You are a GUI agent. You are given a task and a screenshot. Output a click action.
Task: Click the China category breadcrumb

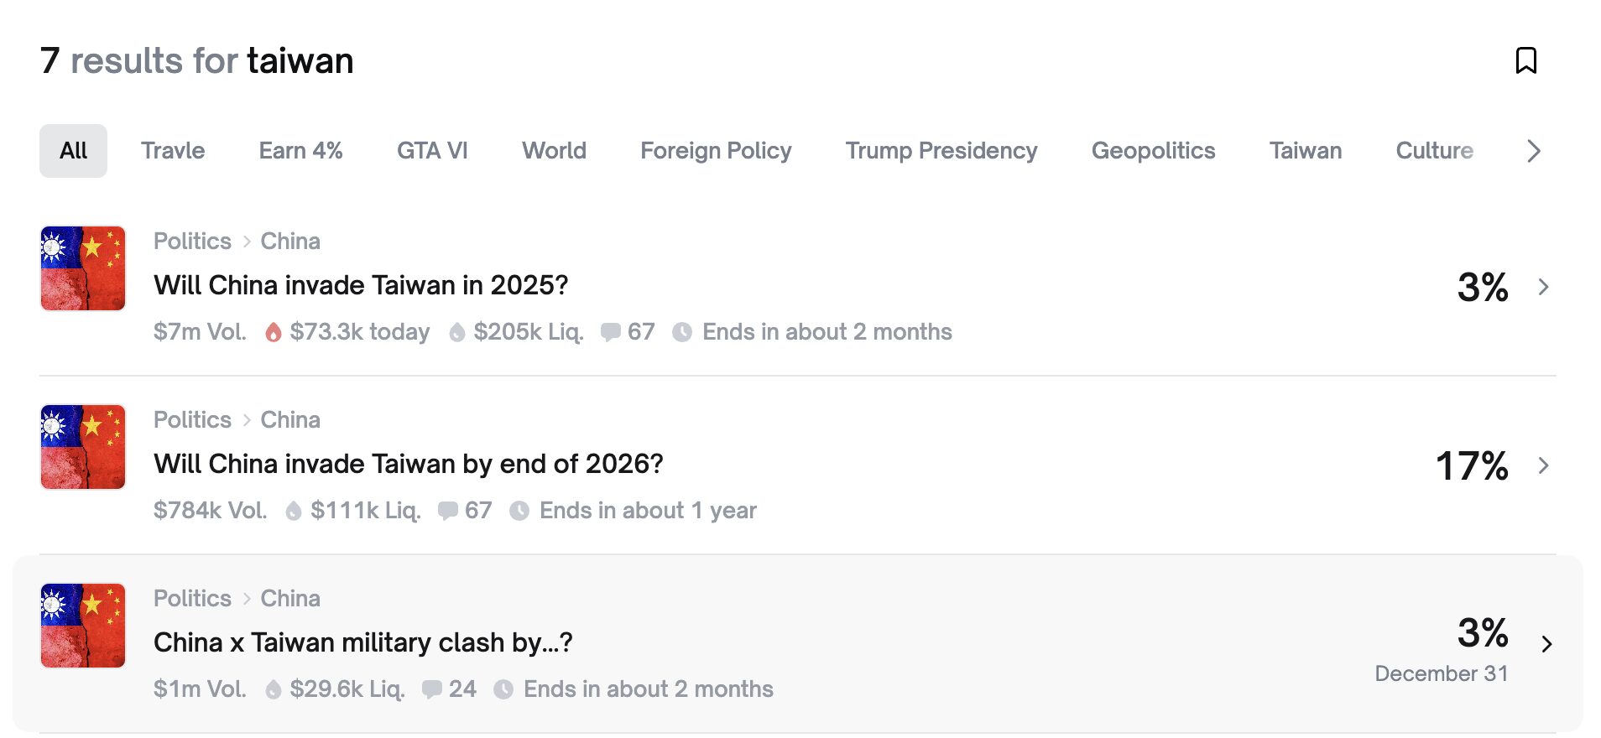289,242
